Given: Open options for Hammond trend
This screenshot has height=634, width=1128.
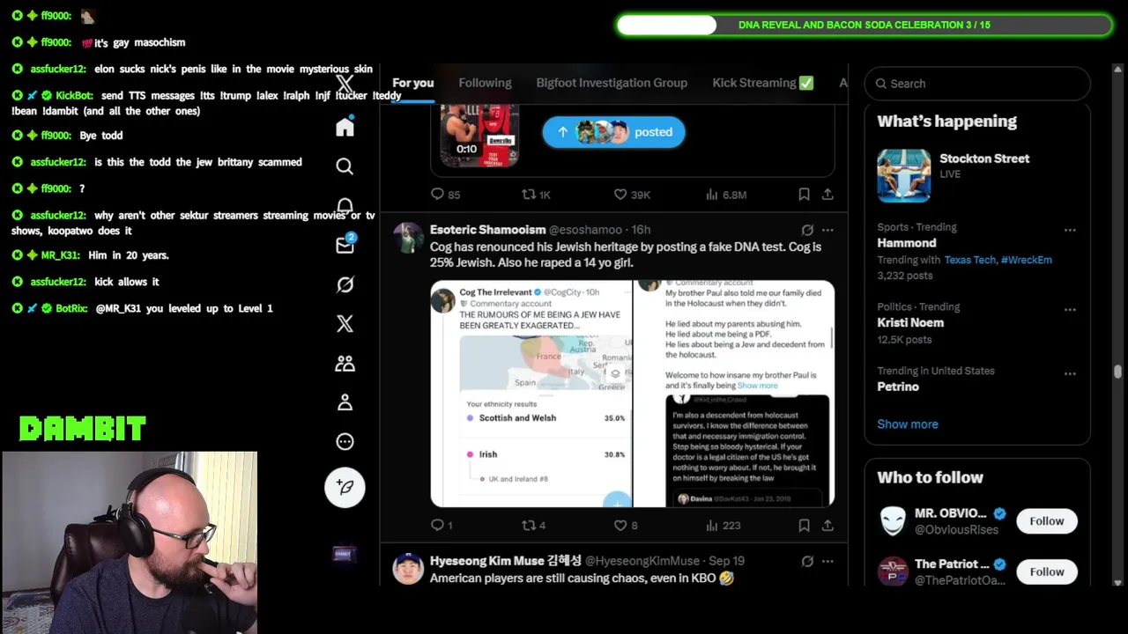Looking at the screenshot, I should tap(1070, 230).
